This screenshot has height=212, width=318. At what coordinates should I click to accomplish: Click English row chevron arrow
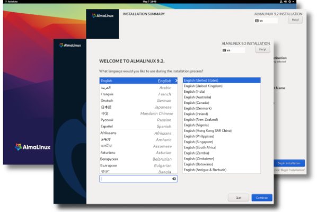(176, 81)
